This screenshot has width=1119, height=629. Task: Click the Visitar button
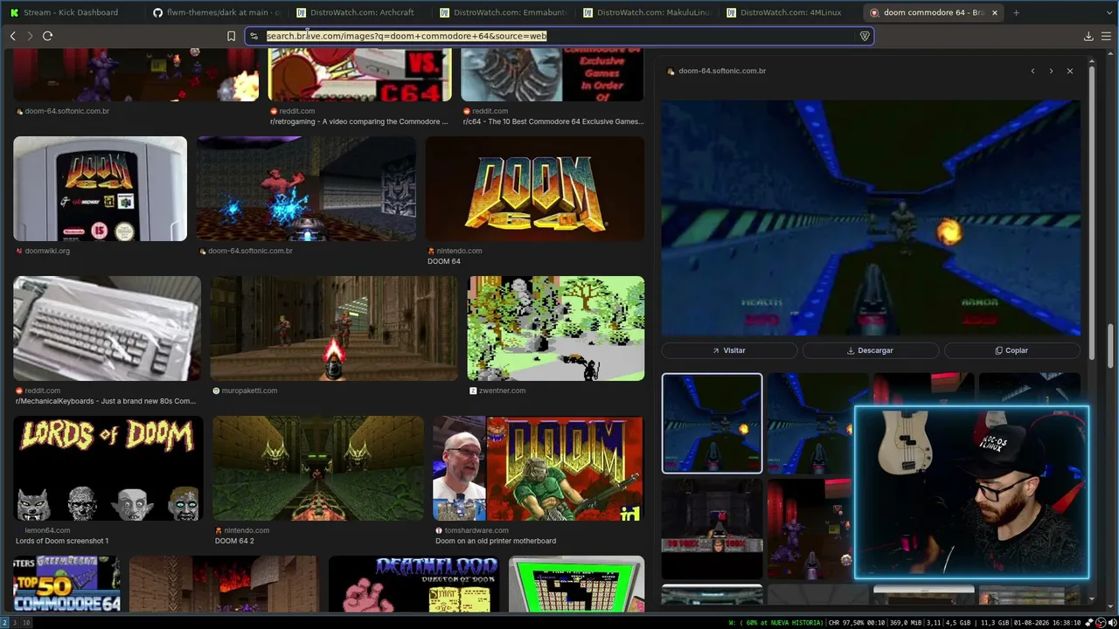tap(729, 350)
